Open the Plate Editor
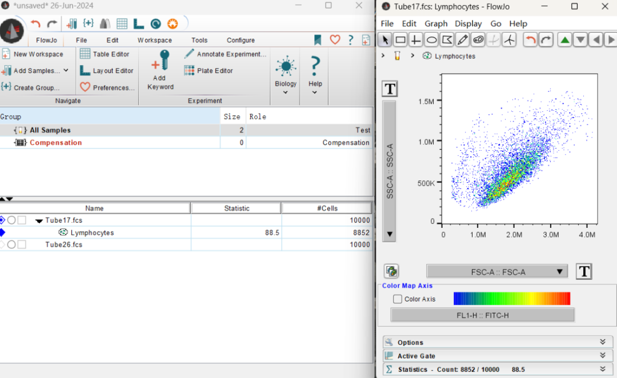This screenshot has width=617, height=378. tap(209, 71)
